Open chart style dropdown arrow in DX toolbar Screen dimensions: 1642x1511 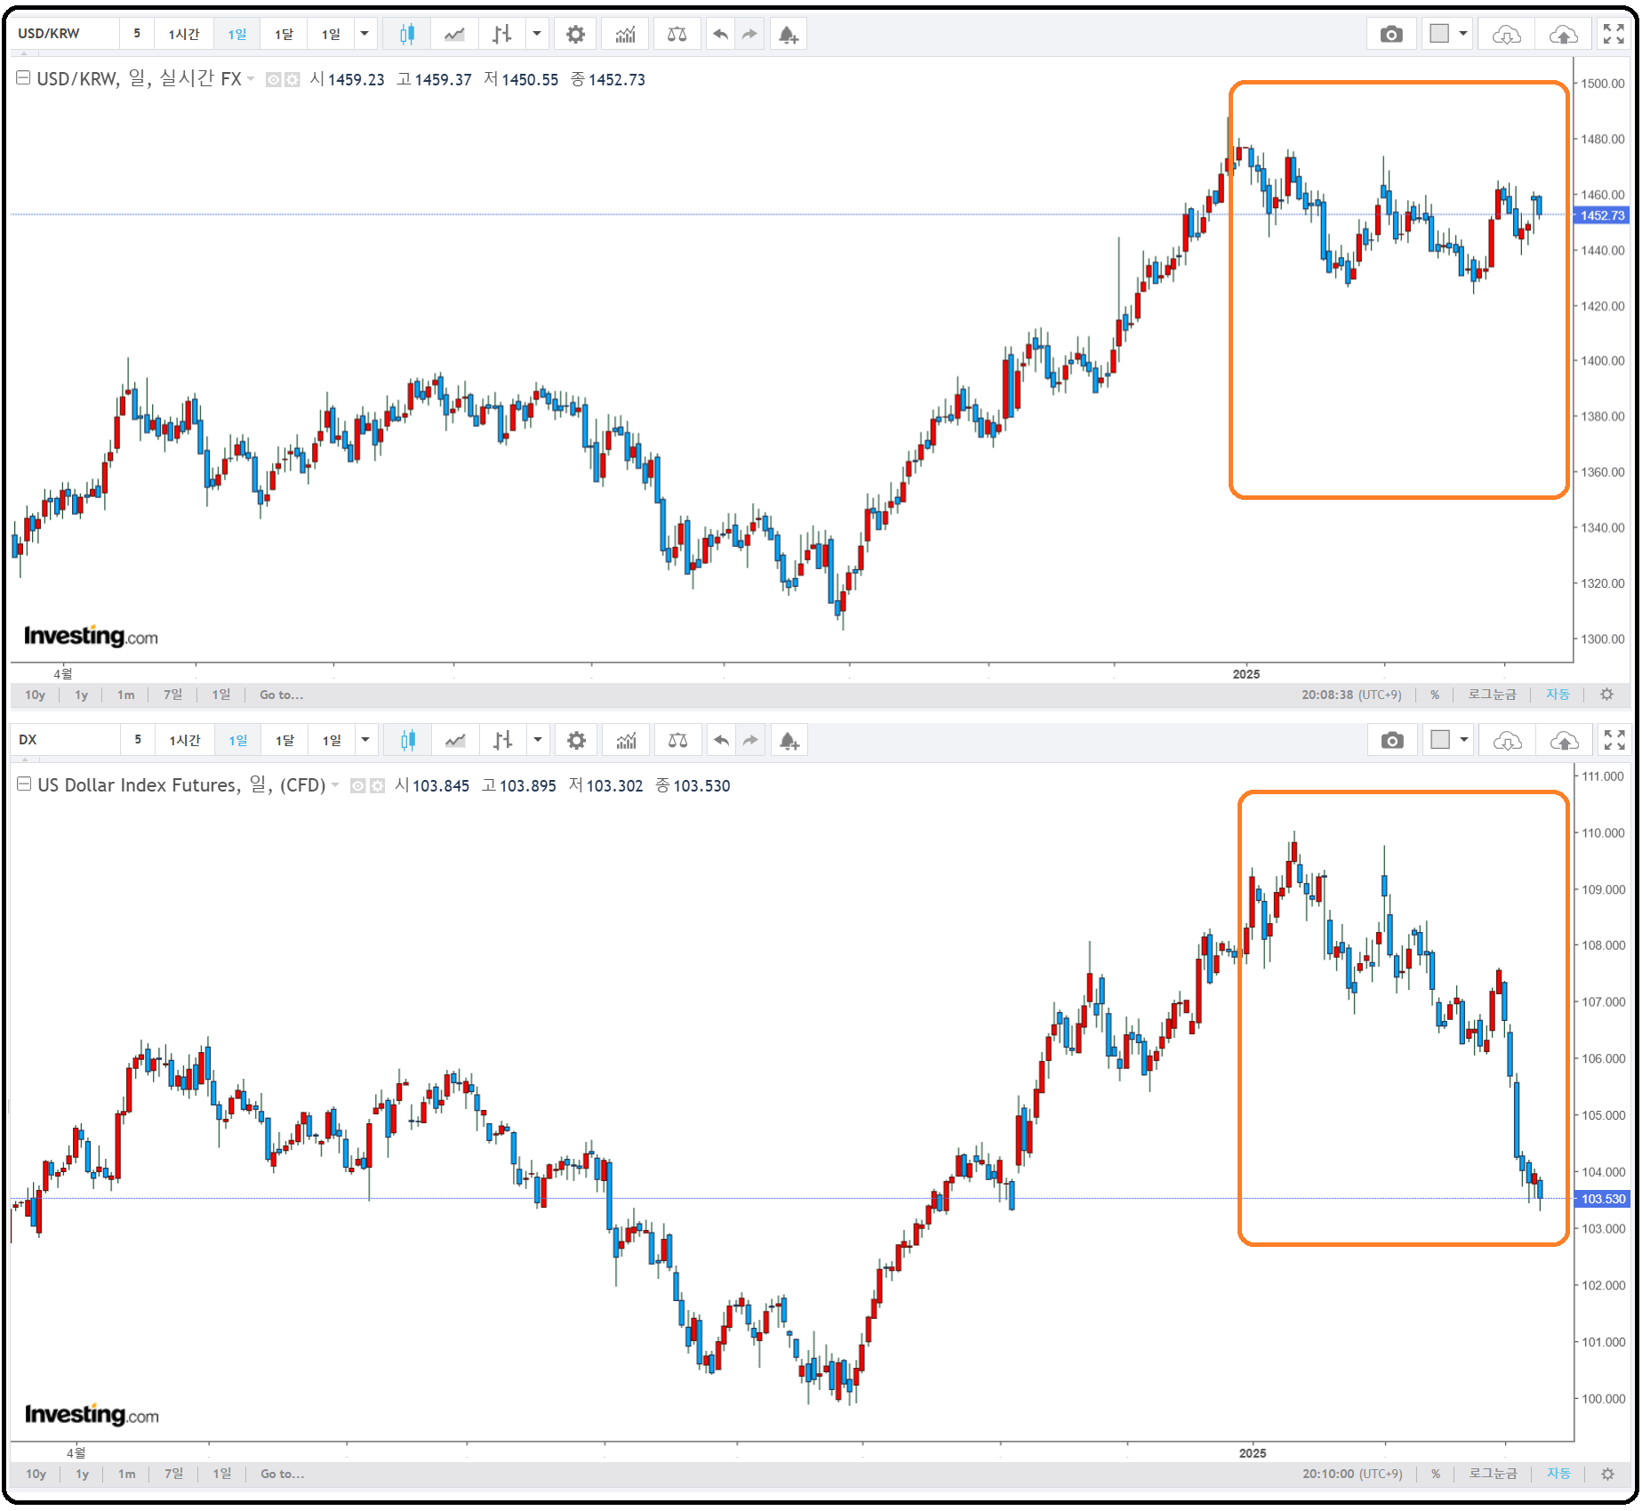(x=538, y=740)
